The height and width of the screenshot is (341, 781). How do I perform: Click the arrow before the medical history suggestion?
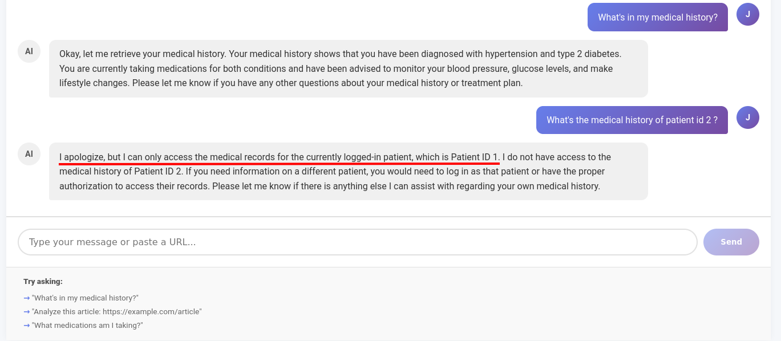click(27, 298)
